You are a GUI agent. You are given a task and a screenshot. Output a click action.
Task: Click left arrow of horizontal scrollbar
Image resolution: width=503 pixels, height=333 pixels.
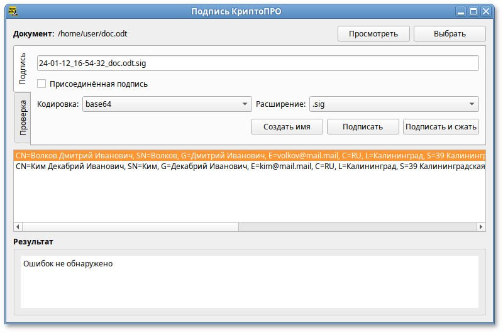pos(18,227)
